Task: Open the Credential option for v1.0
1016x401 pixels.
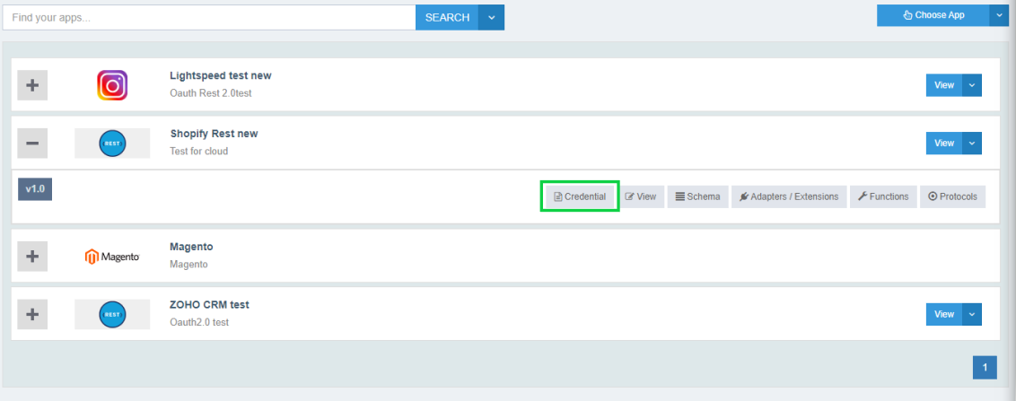Action: point(580,196)
